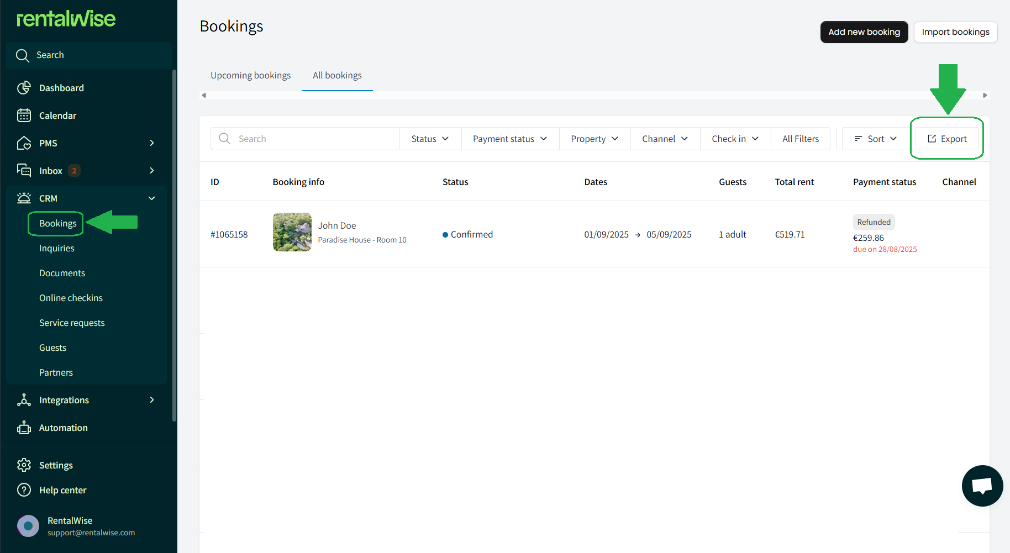1010x553 pixels.
Task: Open the Sort dropdown
Action: click(875, 139)
